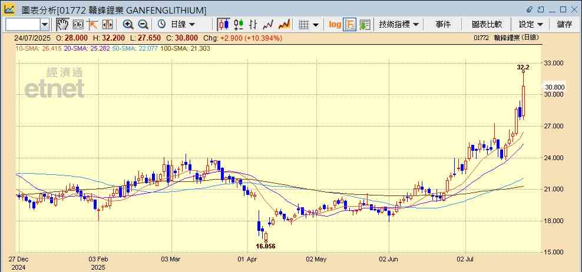Click the 01 Apr date axis label

point(247,259)
